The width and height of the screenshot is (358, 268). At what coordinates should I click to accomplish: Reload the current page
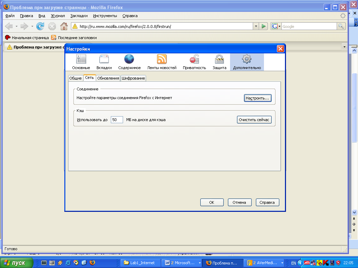coord(41,27)
